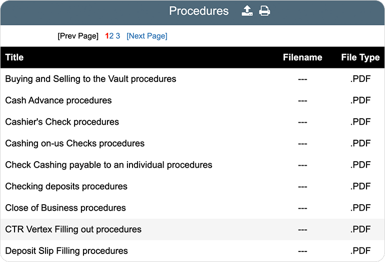Click the File Type column header

click(360, 57)
